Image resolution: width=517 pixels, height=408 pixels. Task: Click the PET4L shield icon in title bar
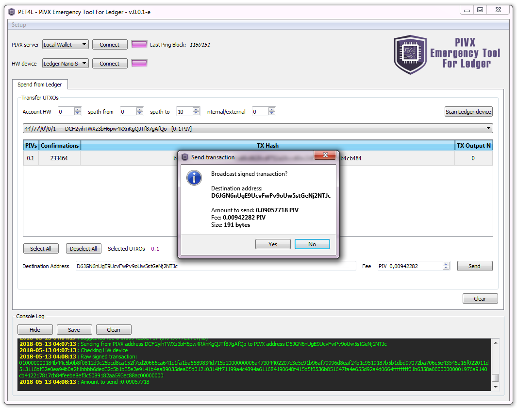(12, 12)
